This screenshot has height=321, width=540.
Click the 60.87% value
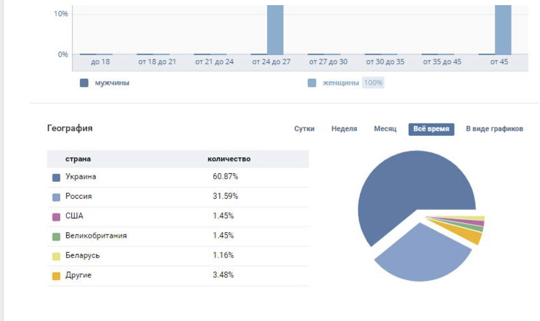click(x=225, y=176)
